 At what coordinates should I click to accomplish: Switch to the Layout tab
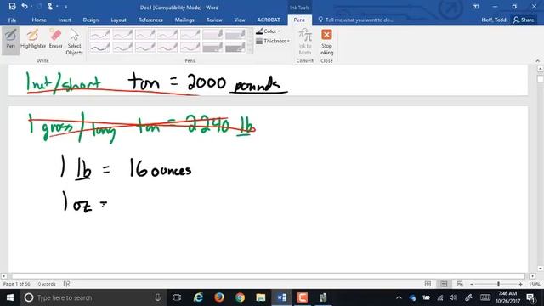coord(118,20)
